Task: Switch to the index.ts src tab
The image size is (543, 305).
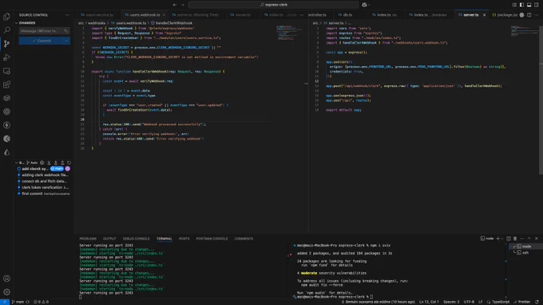Action: coord(384,15)
